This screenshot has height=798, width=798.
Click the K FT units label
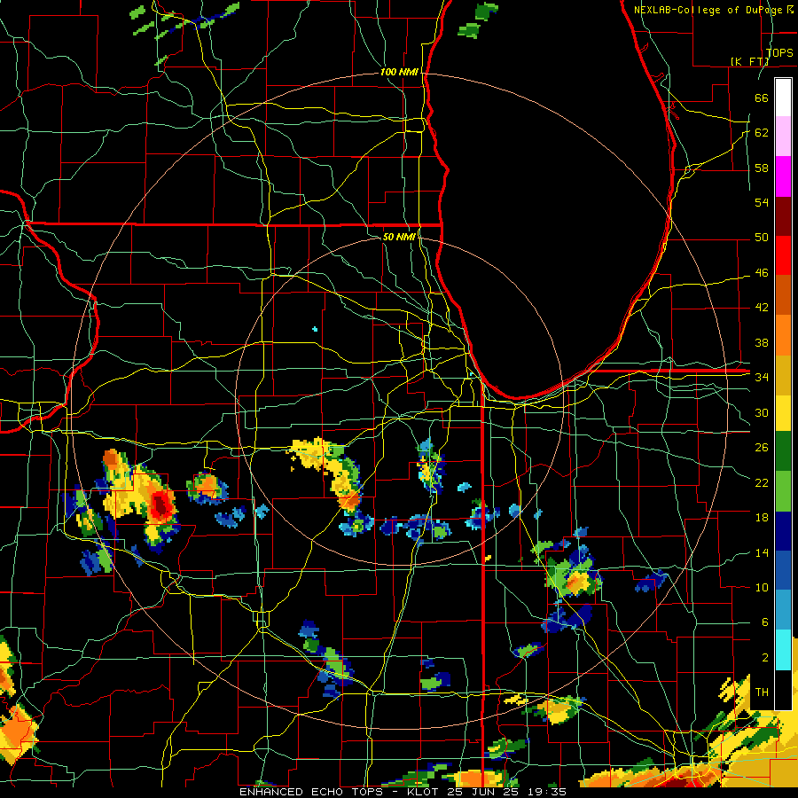tap(749, 61)
